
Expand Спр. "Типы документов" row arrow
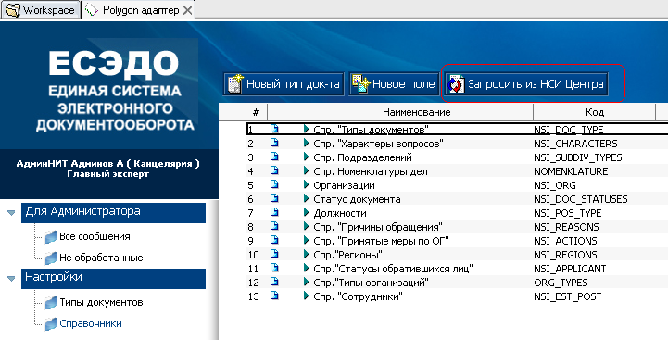point(306,129)
